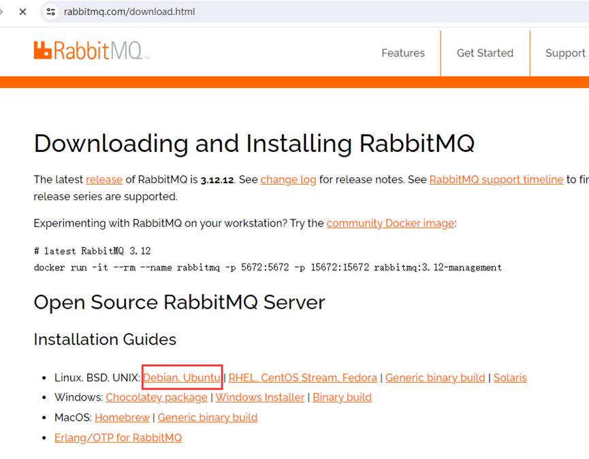Open the Windows Binary build link
Screen dimensions: 589x459
[343, 398]
